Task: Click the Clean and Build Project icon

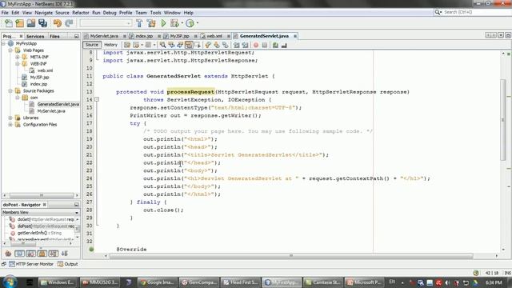Action: point(151,23)
